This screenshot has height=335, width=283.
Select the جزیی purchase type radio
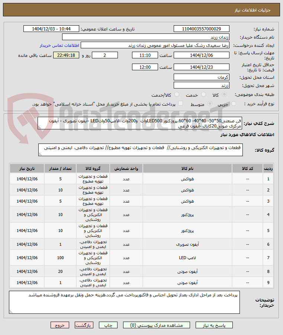234,104
